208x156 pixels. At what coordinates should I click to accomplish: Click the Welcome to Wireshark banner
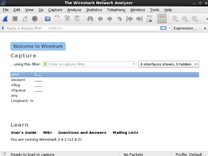(x=38, y=46)
